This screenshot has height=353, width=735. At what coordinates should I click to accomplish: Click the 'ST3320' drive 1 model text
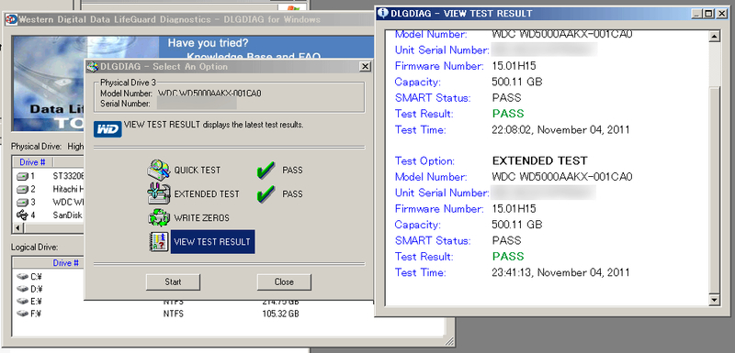click(x=68, y=177)
